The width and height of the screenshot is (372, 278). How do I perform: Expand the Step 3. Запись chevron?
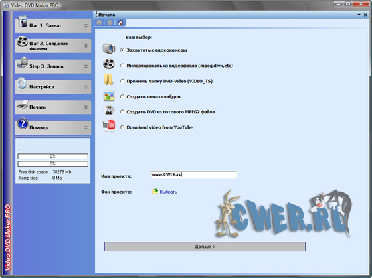click(x=86, y=66)
